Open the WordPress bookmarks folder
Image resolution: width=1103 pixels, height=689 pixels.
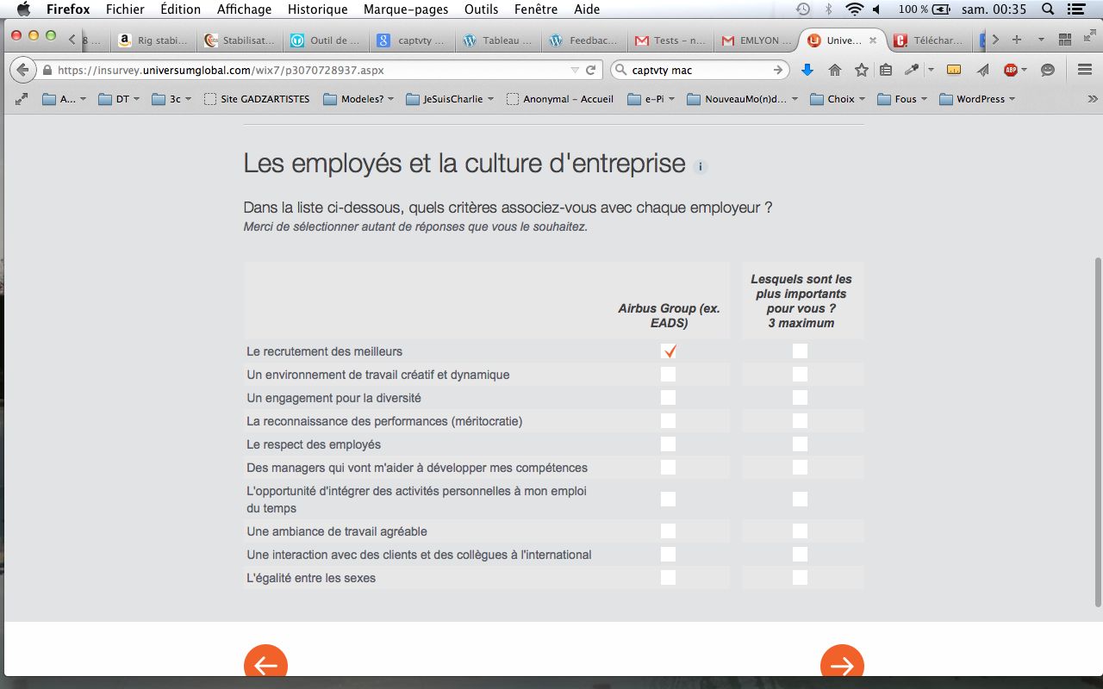(x=977, y=99)
